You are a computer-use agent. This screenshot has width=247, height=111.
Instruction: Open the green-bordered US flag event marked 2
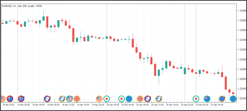click(69, 99)
